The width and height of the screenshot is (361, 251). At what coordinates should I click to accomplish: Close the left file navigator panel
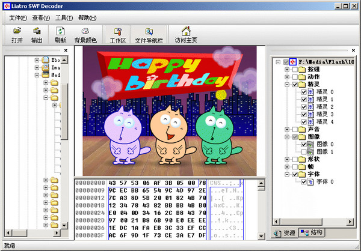click(66, 51)
